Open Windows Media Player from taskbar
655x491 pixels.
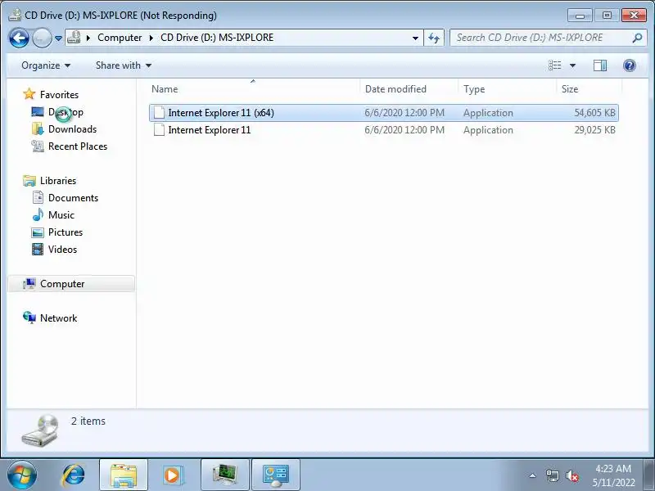173,475
